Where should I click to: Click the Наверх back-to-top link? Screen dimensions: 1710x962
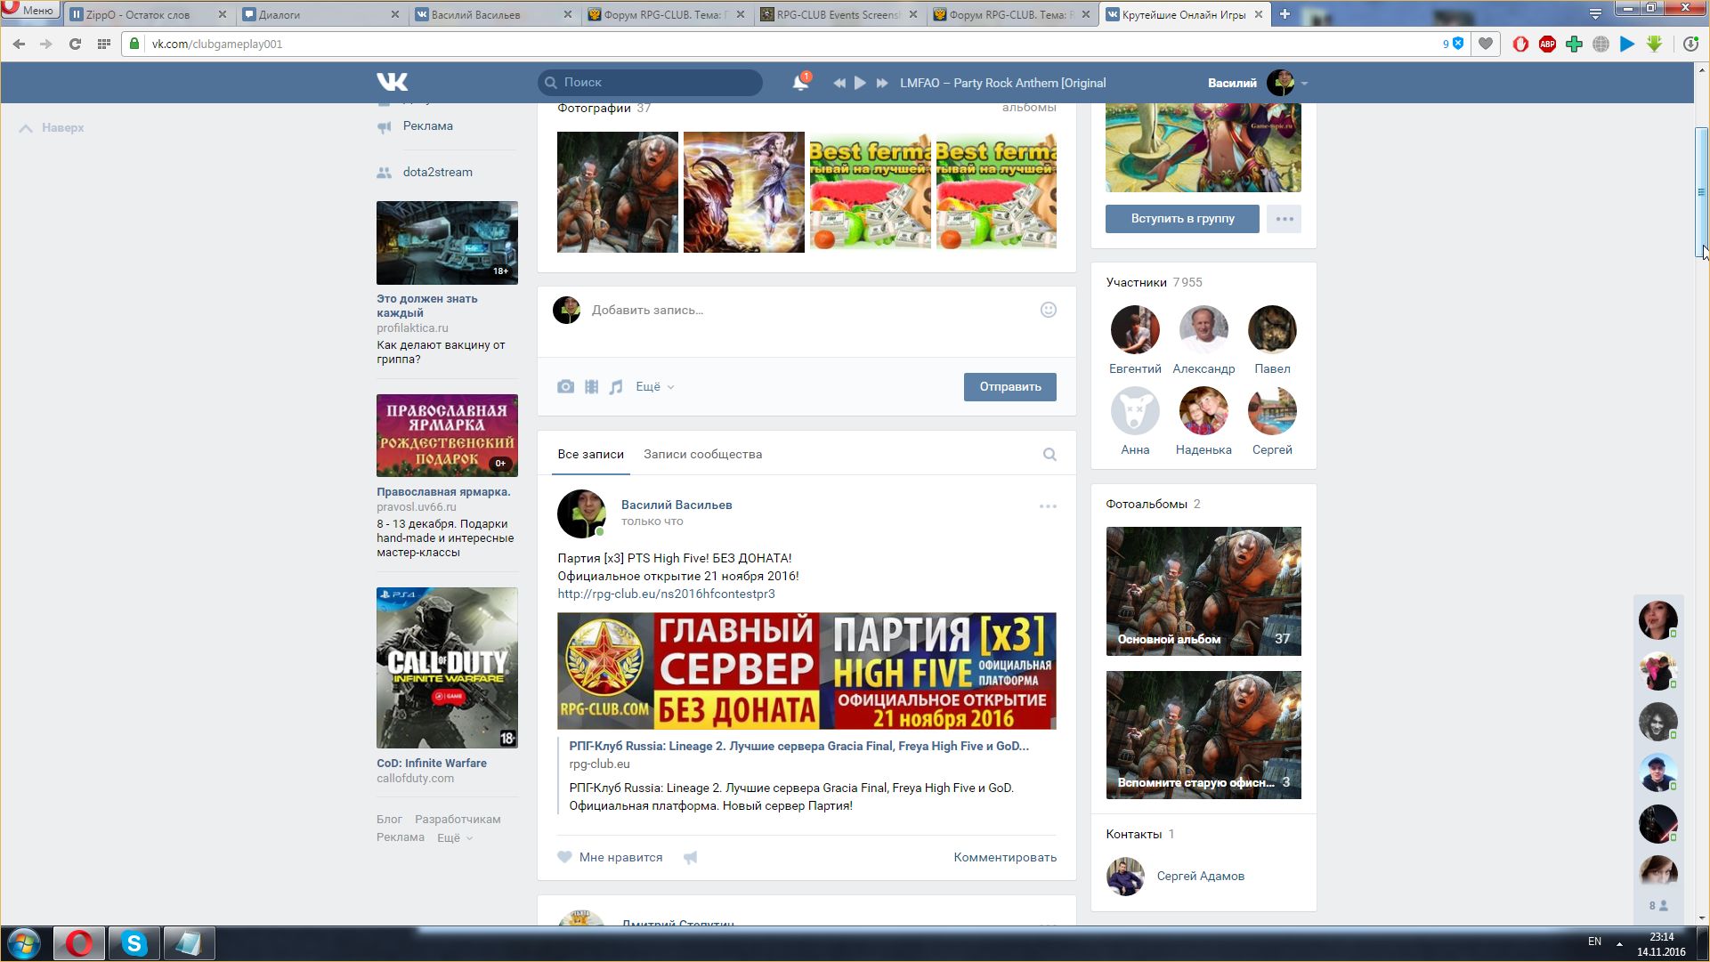point(53,127)
